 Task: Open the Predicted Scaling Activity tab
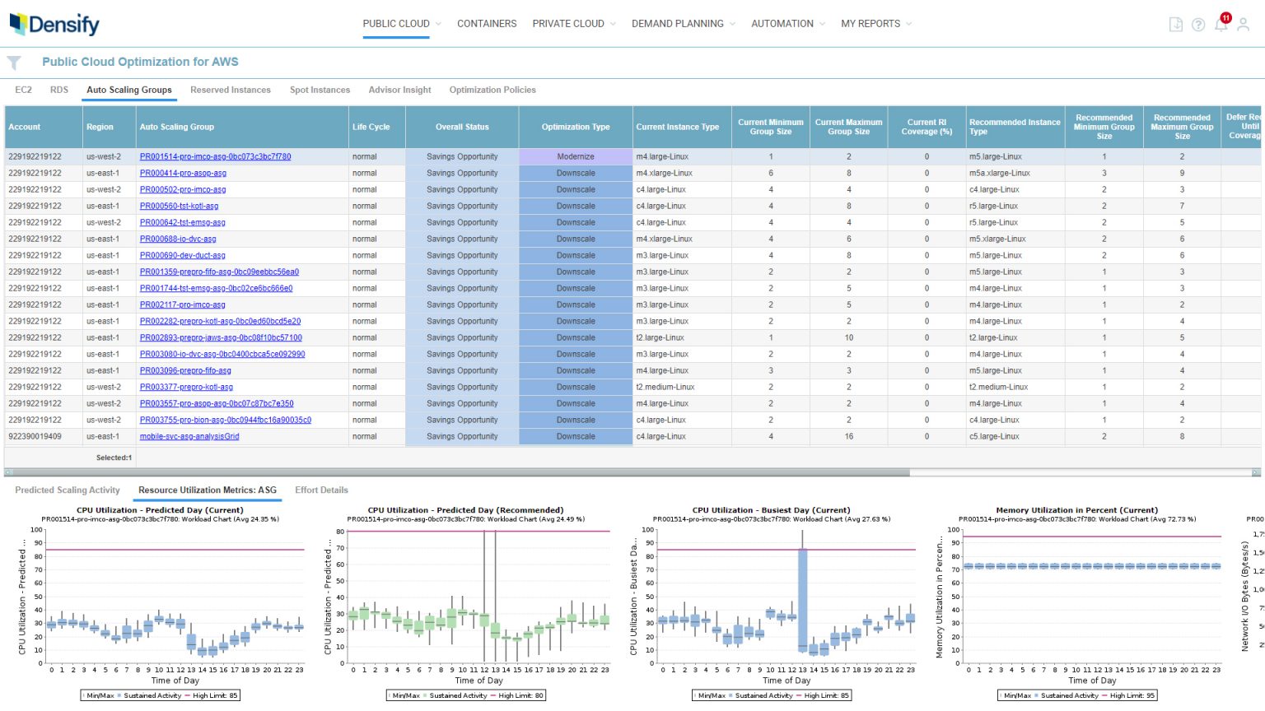[x=67, y=490]
